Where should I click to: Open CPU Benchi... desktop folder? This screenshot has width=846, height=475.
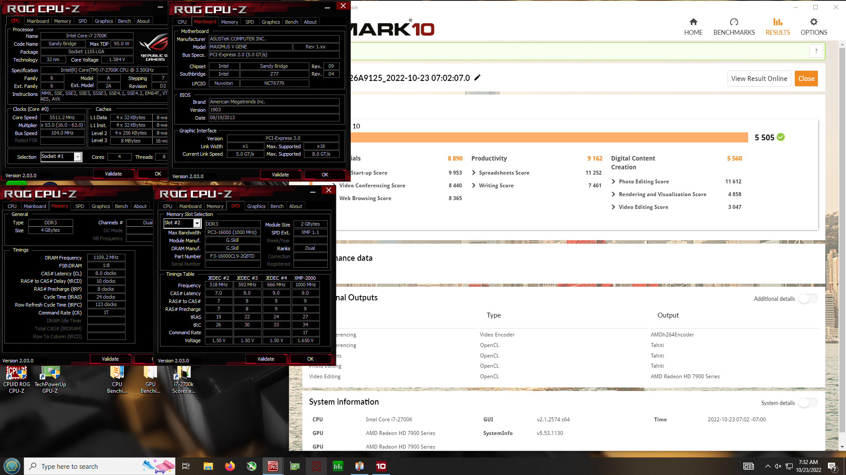click(x=117, y=380)
